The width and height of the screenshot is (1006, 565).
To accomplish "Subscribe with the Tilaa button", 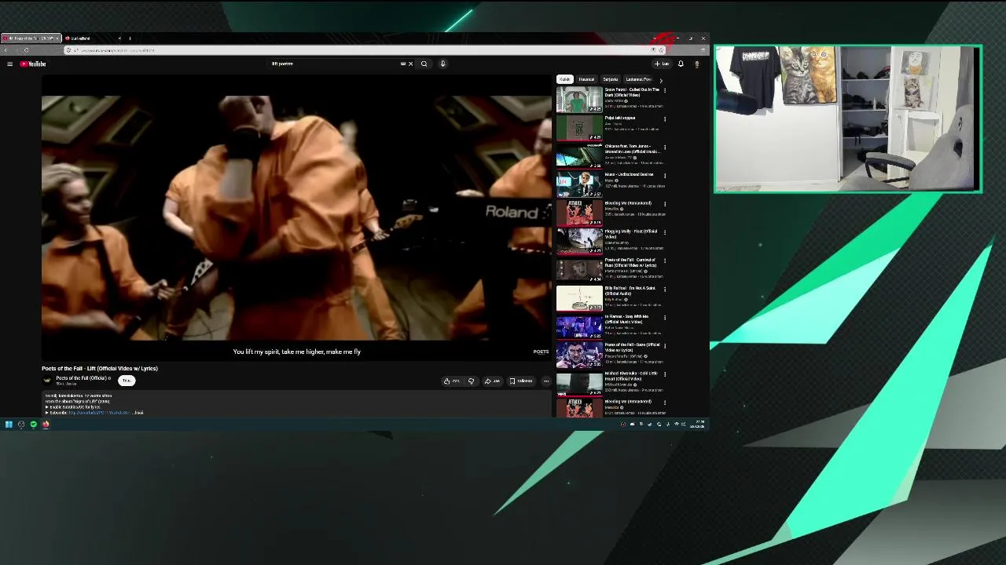I will [x=127, y=381].
